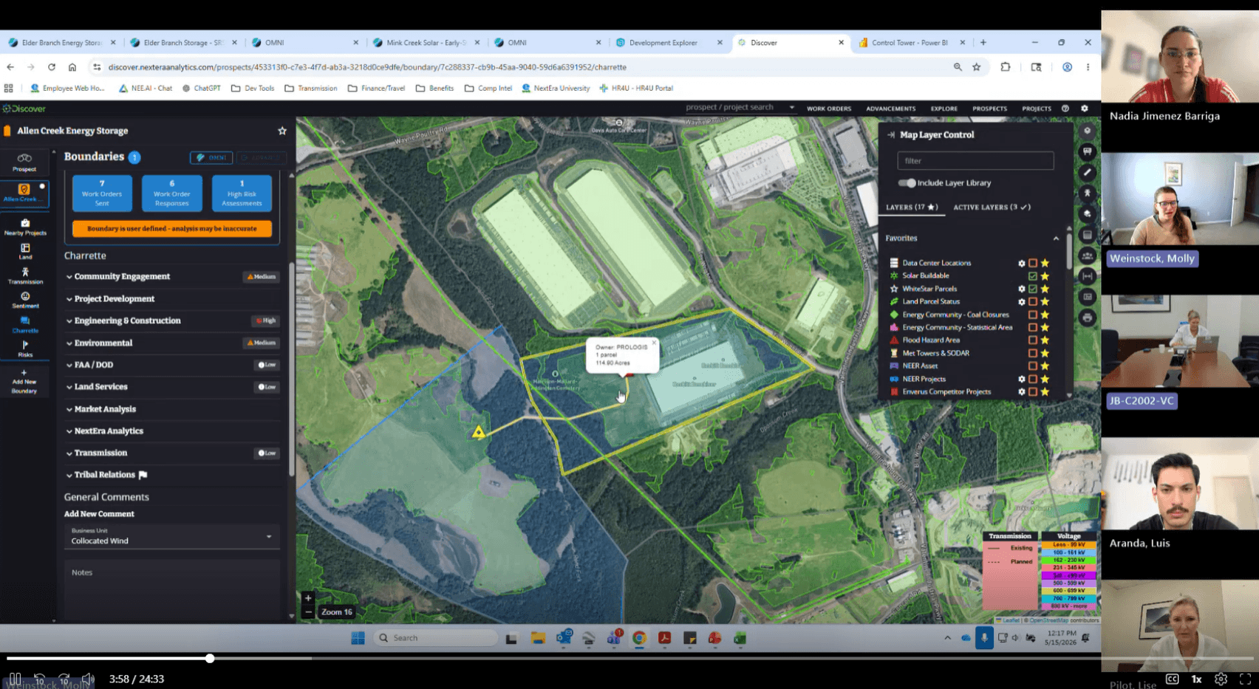Click the 500 - 599 kV voltage legend swatch
Viewport: 1259px width, 689px height.
(x=1068, y=583)
